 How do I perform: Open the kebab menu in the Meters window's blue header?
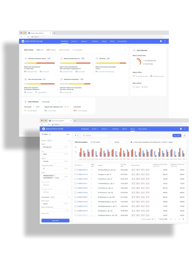pos(185,129)
